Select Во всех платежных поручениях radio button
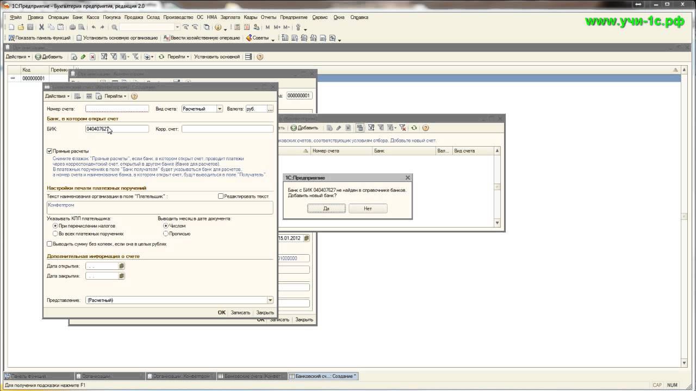 point(55,234)
